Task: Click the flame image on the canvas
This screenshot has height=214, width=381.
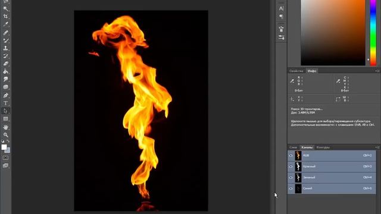Action: tap(141, 111)
